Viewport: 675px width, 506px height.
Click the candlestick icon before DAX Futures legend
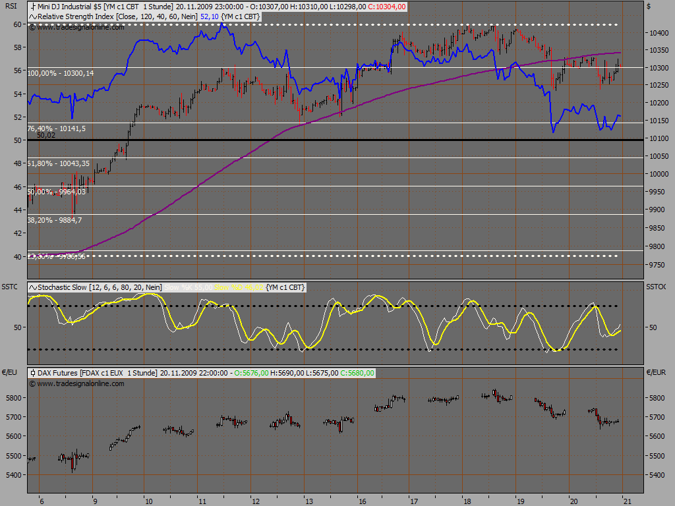[33, 373]
